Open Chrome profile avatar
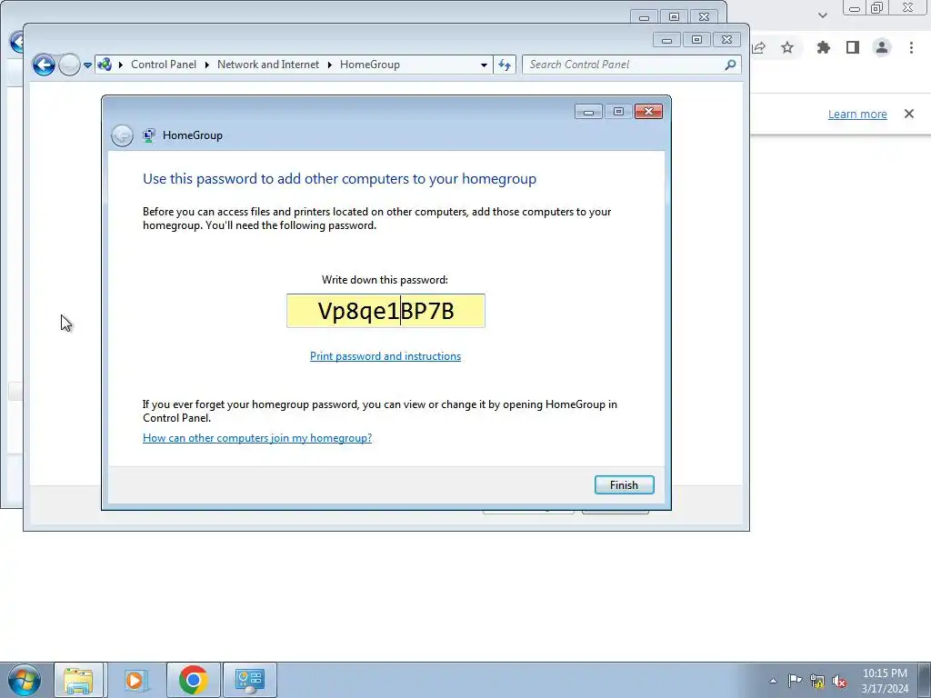This screenshot has width=931, height=698. click(882, 47)
